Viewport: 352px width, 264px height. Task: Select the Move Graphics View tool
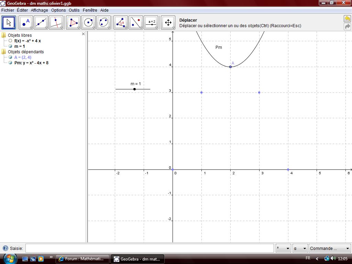[168, 23]
